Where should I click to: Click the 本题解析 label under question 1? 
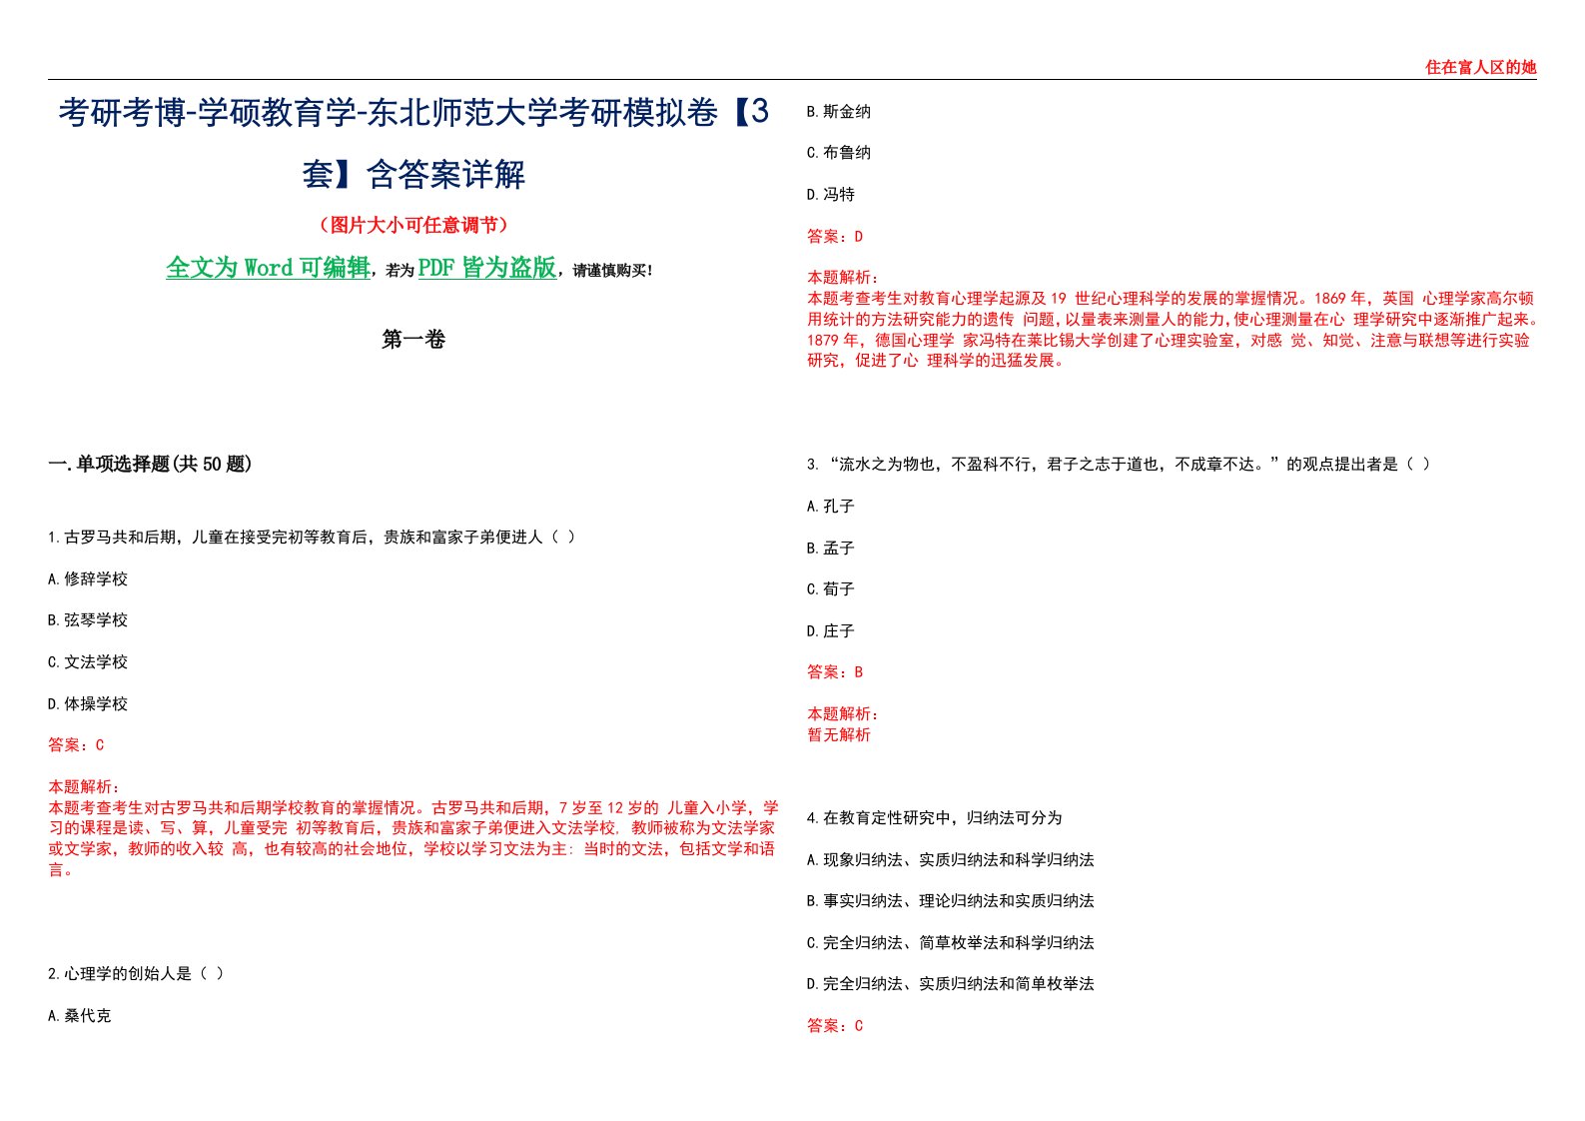click(84, 787)
